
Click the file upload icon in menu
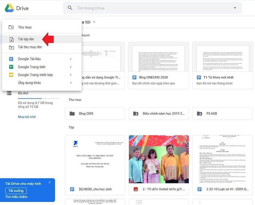point(11,39)
